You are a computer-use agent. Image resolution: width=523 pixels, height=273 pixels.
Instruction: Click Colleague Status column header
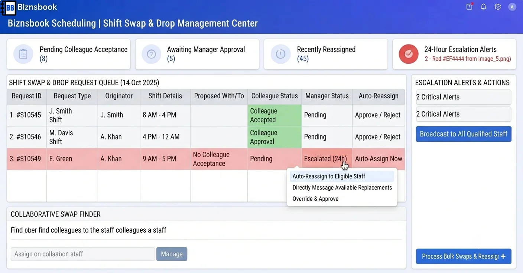pyautogui.click(x=275, y=96)
